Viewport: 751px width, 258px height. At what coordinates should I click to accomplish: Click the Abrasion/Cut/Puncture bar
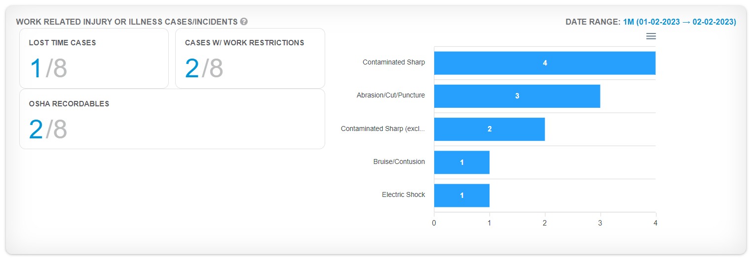click(x=517, y=96)
